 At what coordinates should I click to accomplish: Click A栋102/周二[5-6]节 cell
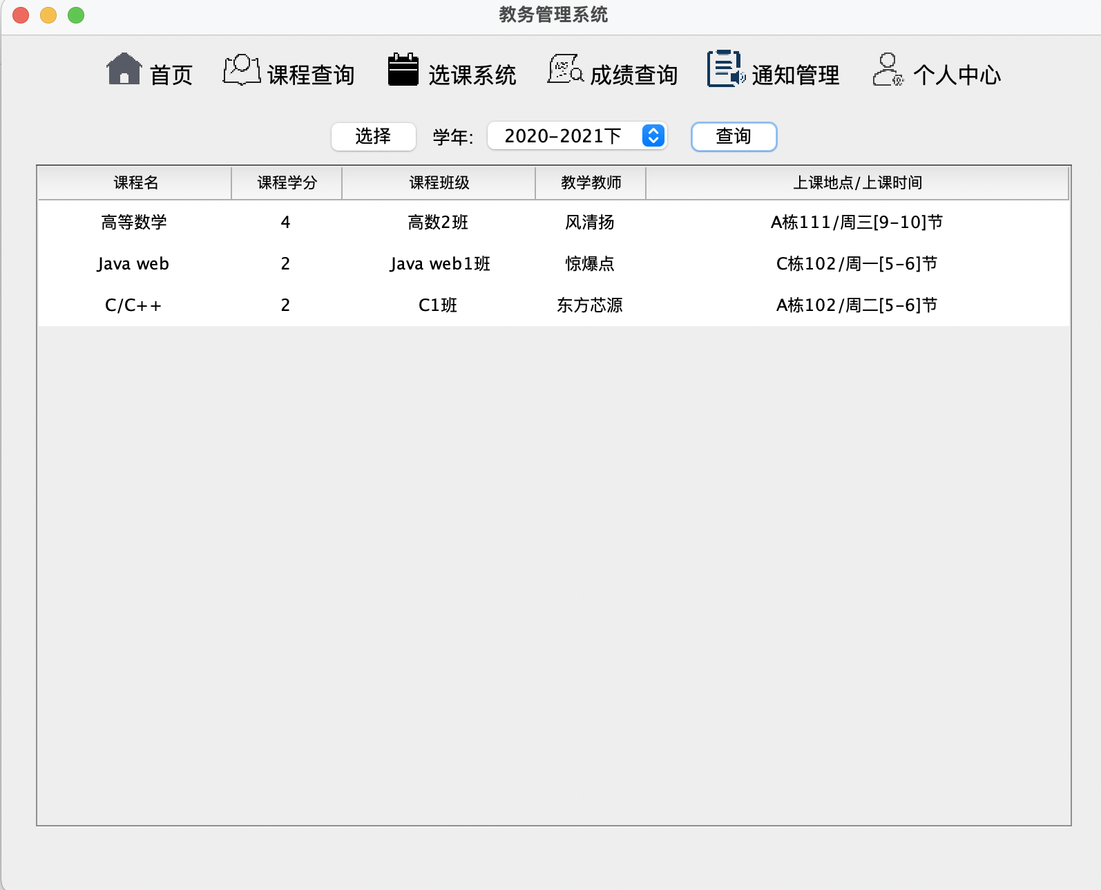857,305
